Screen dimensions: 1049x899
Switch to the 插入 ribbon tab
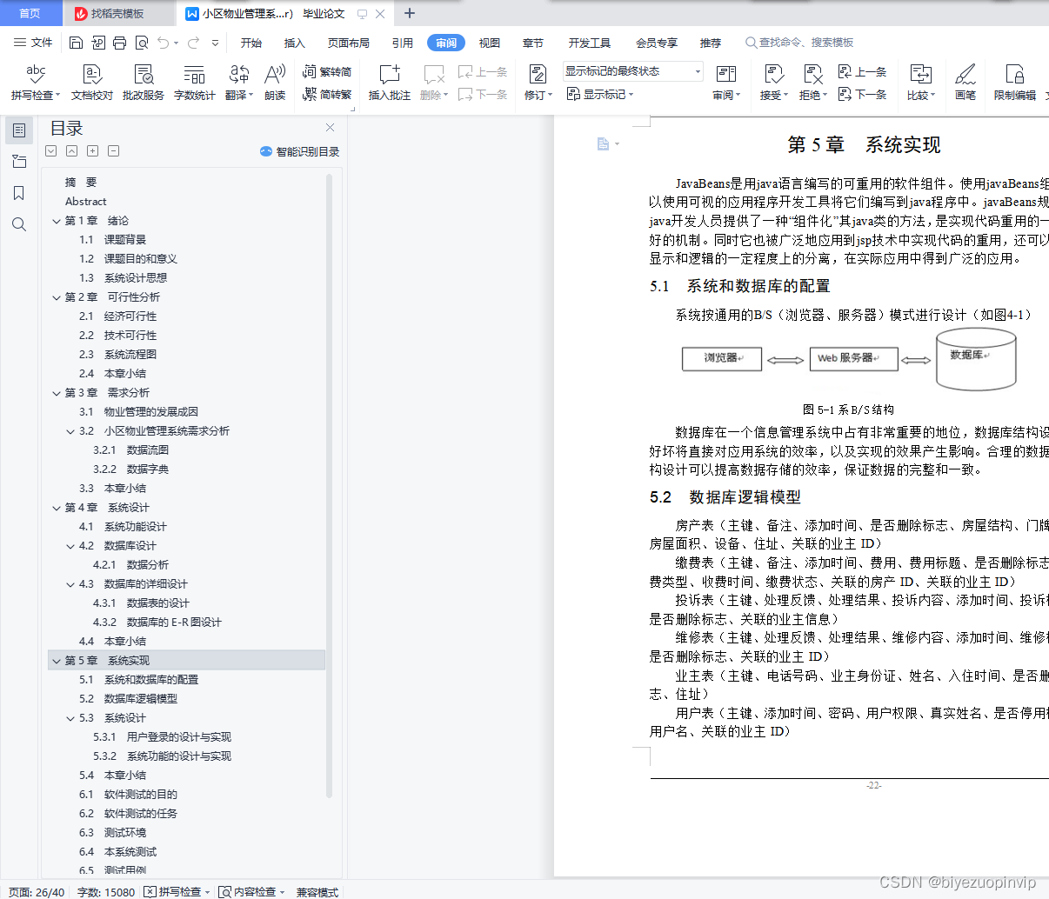coord(295,43)
